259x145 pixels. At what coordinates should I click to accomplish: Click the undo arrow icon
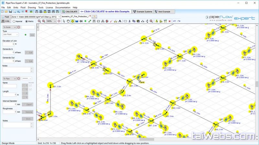175,21
